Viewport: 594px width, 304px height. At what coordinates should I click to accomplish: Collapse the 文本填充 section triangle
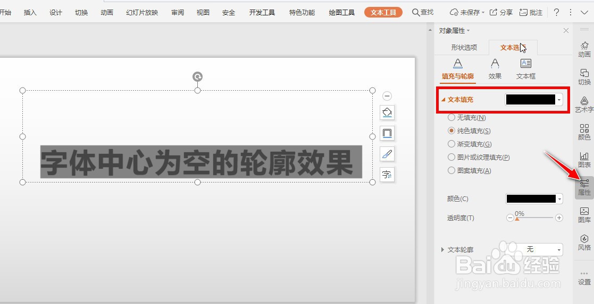tap(443, 100)
